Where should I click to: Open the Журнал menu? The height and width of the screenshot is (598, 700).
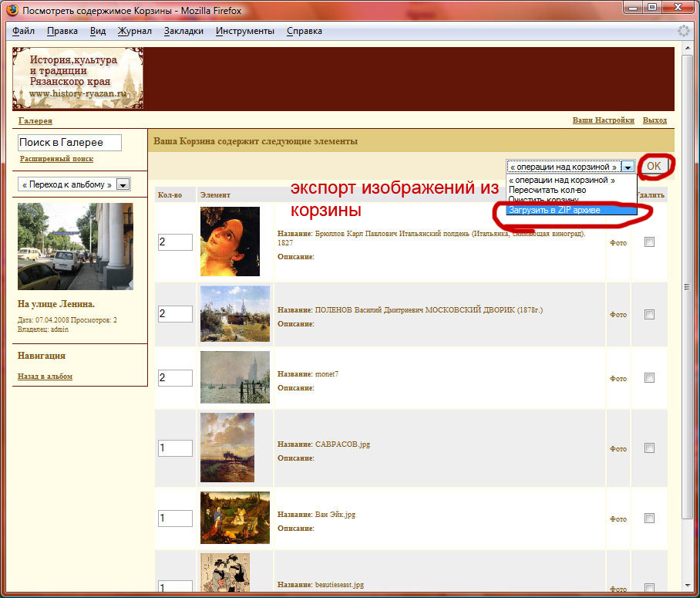tap(134, 31)
